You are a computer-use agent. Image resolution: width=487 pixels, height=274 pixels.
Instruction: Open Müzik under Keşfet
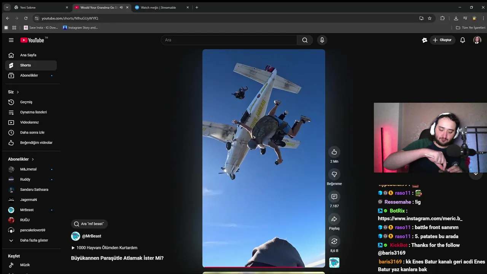31,265
